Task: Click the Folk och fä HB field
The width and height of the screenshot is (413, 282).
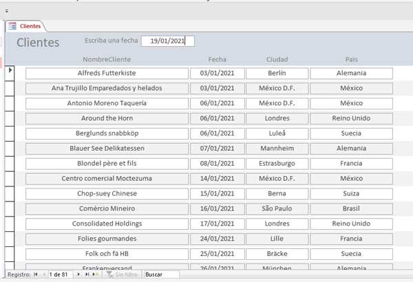Action: click(107, 254)
